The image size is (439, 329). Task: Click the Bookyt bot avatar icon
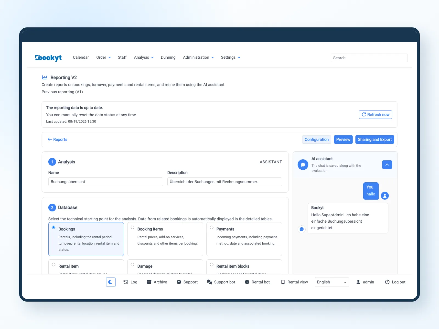tap(302, 229)
